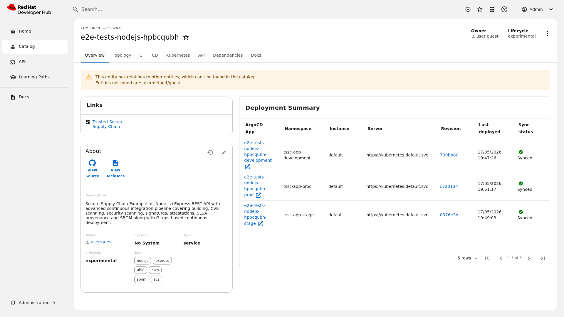Click the create plus icon in header
The image size is (564, 317).
pyautogui.click(x=468, y=9)
